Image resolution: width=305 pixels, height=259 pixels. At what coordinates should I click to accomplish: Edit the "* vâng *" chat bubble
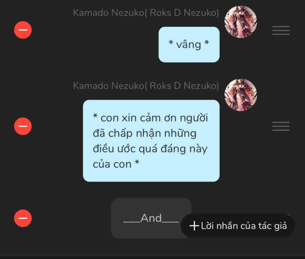pos(189,44)
